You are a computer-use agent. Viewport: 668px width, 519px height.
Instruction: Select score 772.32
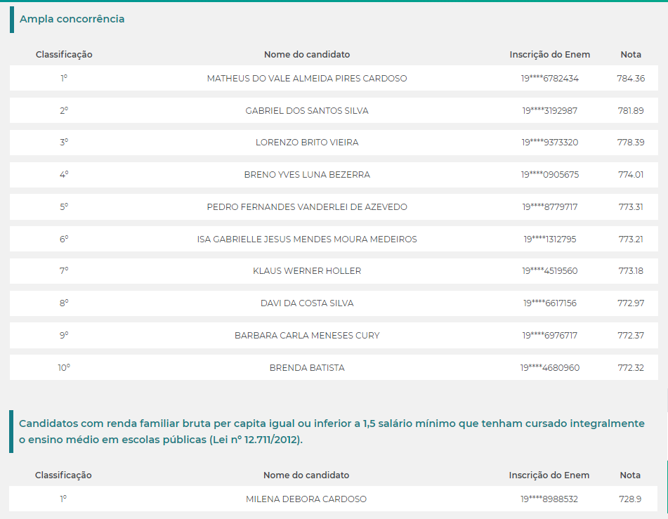[631, 368]
